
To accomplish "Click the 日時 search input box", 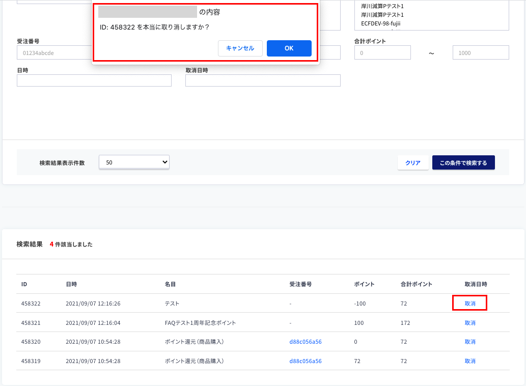I will [x=94, y=80].
